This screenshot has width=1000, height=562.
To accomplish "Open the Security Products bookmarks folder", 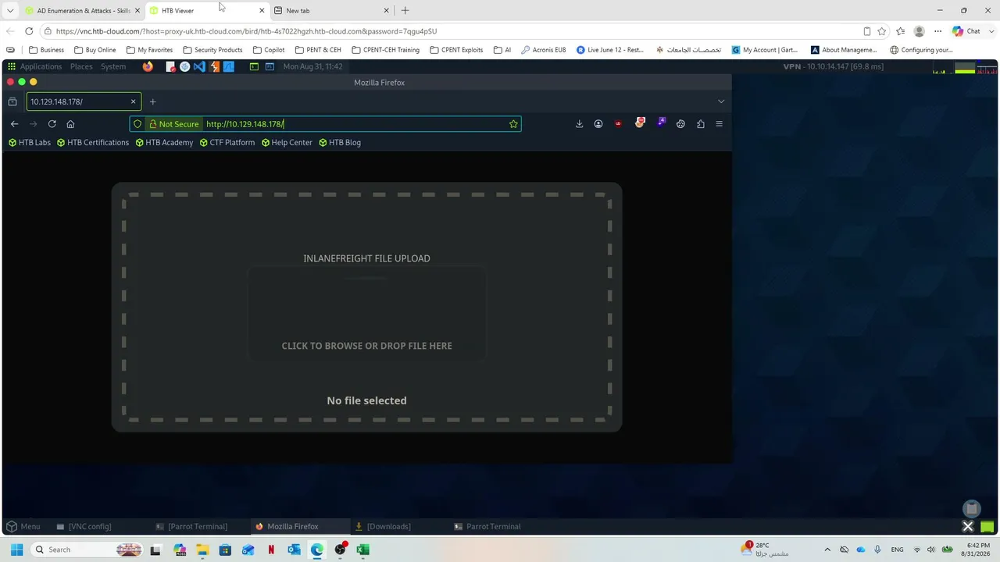I will 212,50.
